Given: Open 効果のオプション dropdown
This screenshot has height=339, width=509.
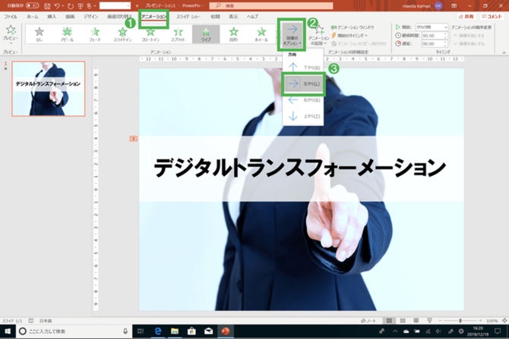Looking at the screenshot, I should click(x=292, y=35).
